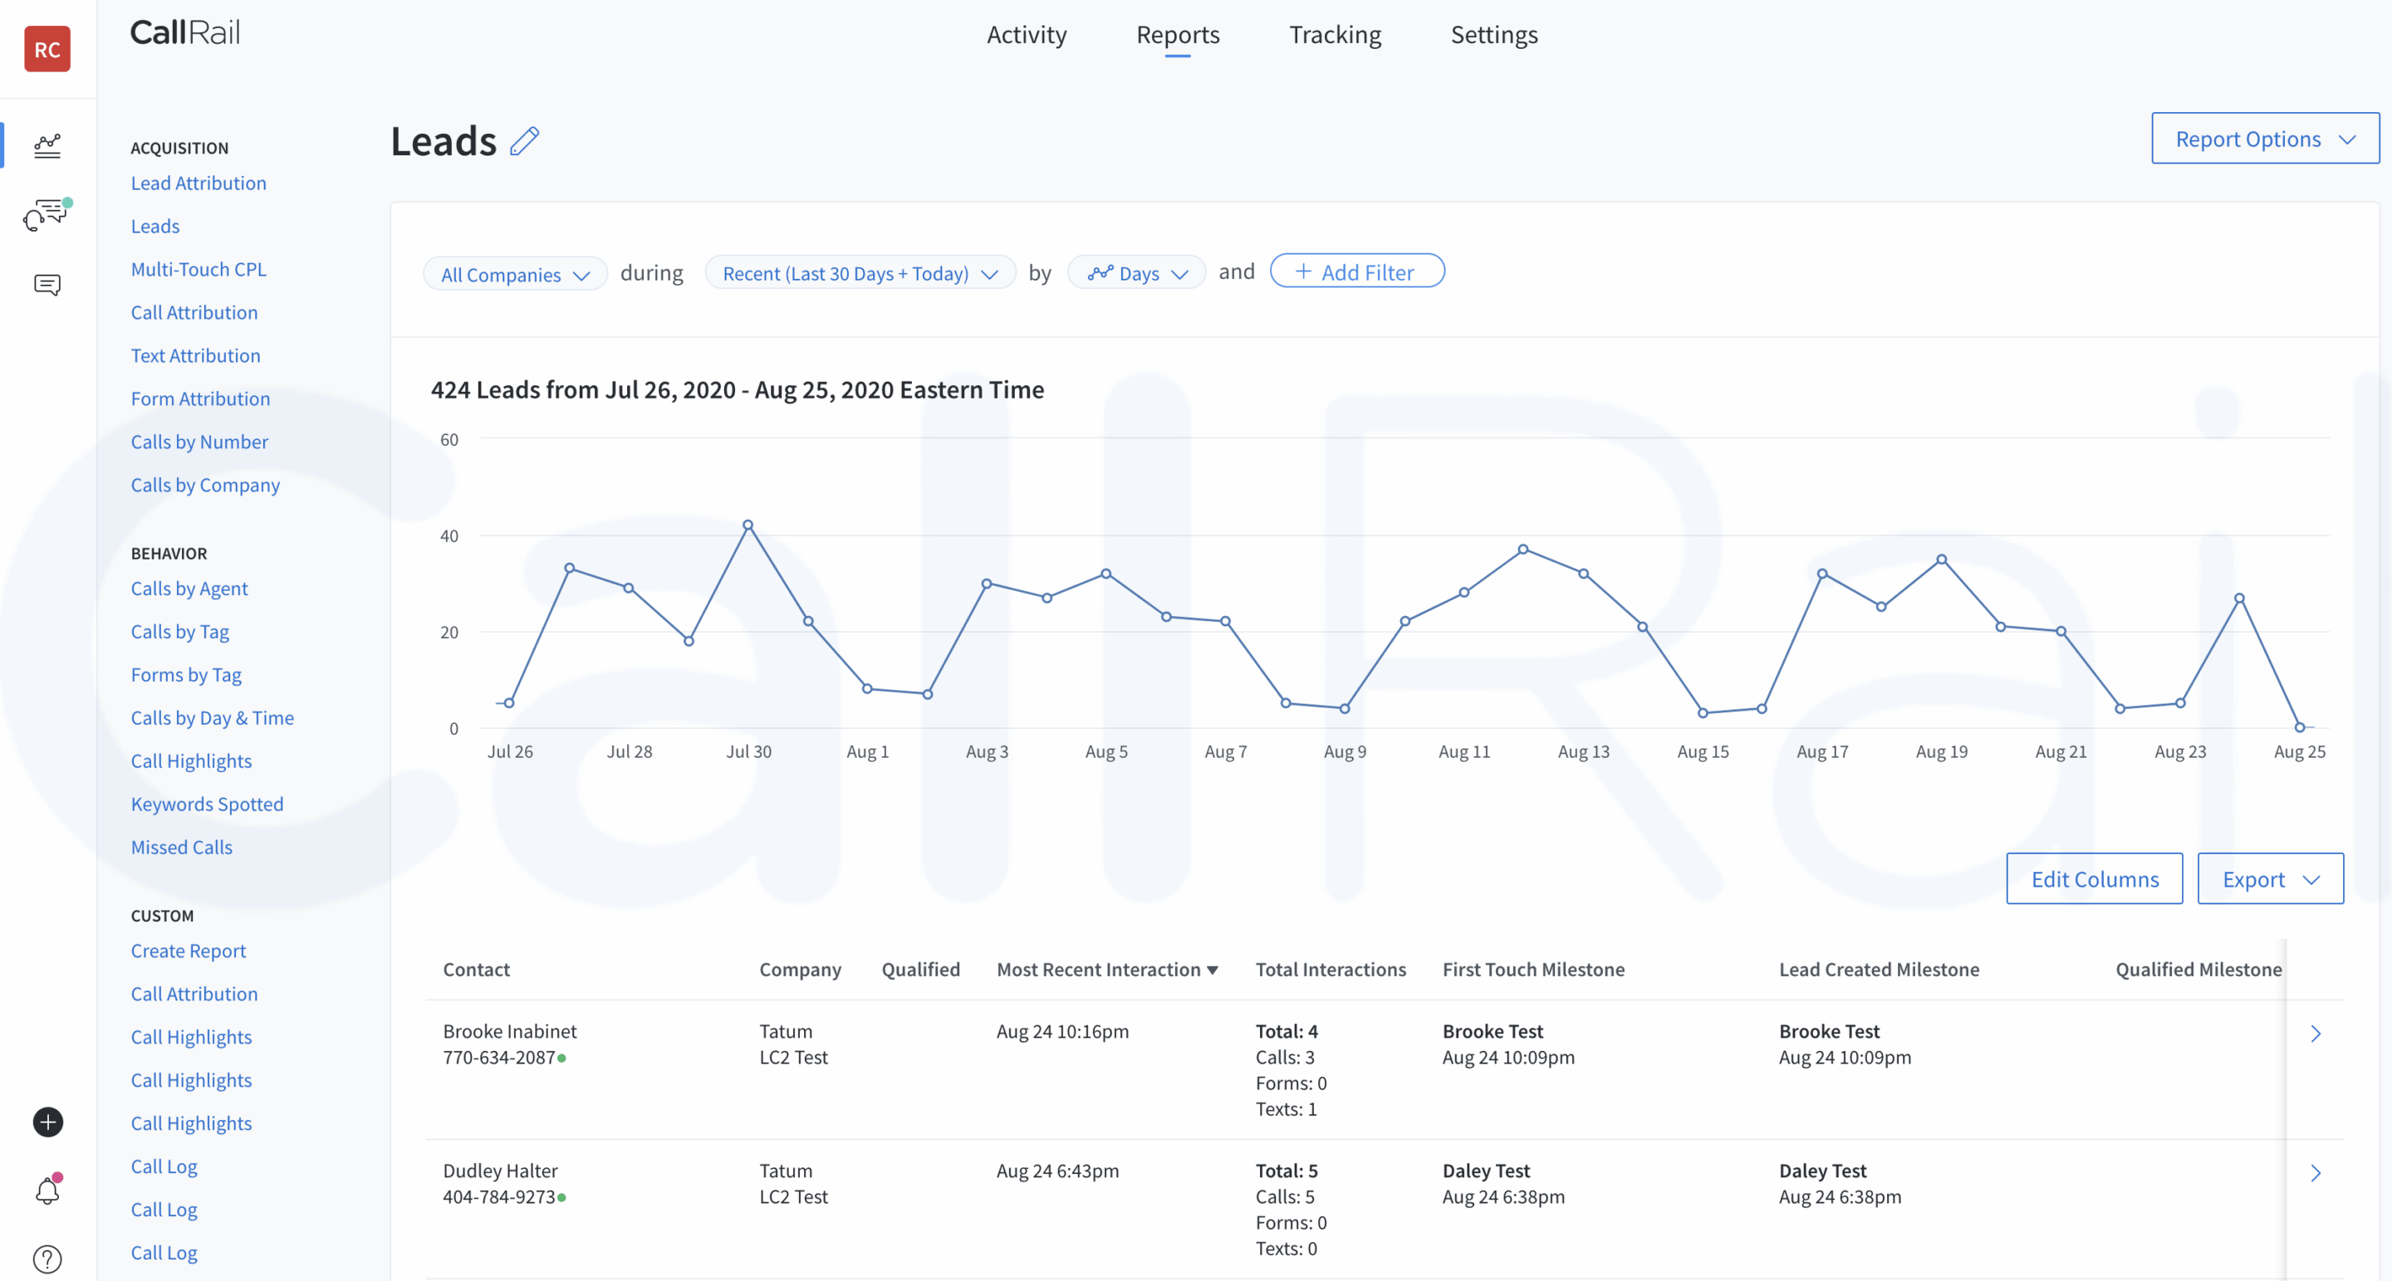Open the Report Options dropdown
The height and width of the screenshot is (1281, 2392).
coord(2264,139)
